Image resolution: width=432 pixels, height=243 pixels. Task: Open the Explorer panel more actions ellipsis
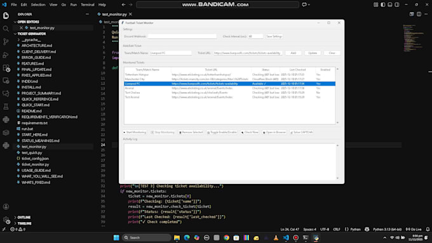[87, 15]
